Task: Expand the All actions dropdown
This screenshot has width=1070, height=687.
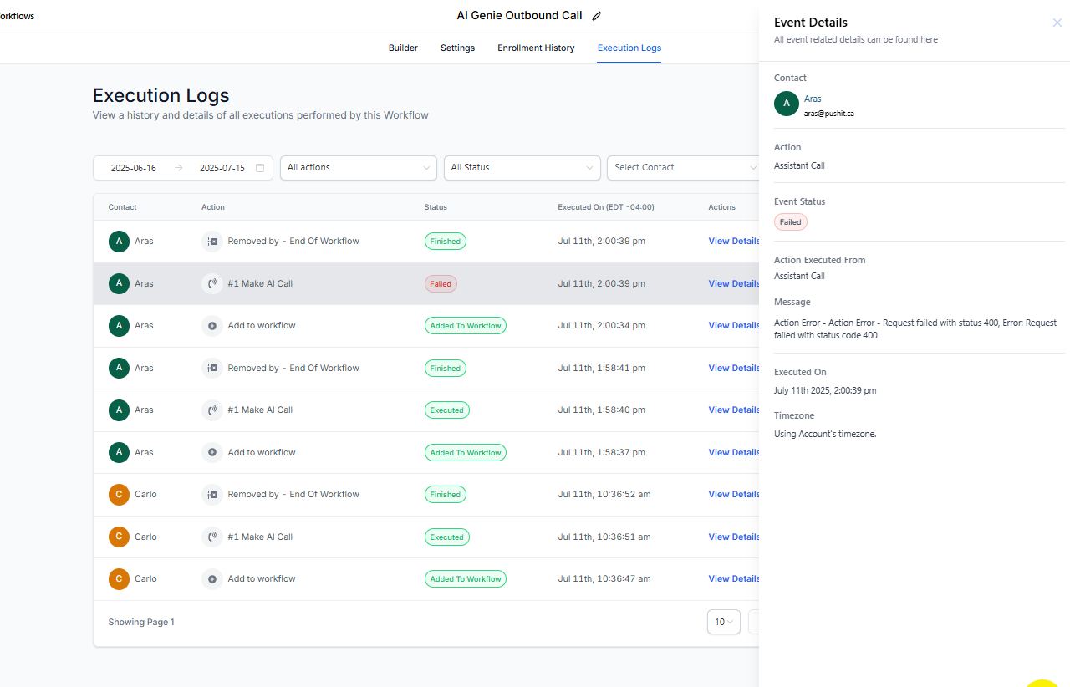Action: tap(358, 168)
